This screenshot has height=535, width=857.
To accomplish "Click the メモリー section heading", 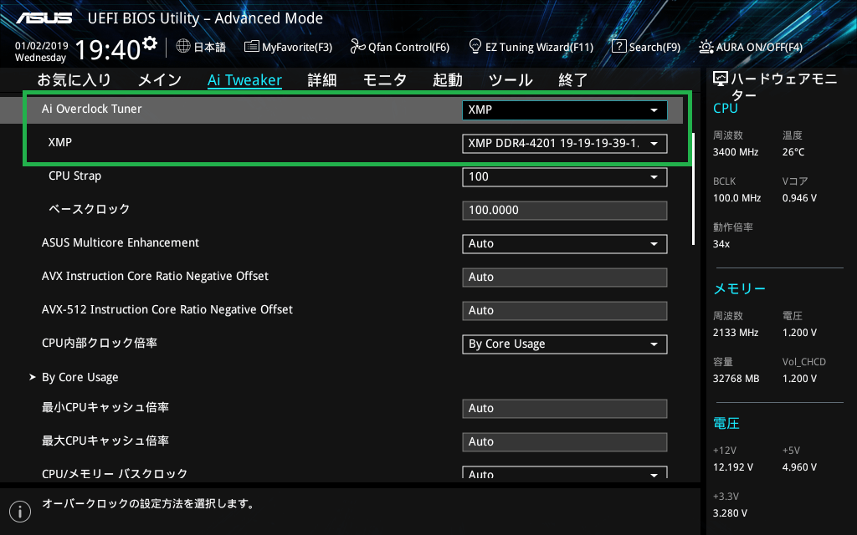I will pyautogui.click(x=740, y=288).
